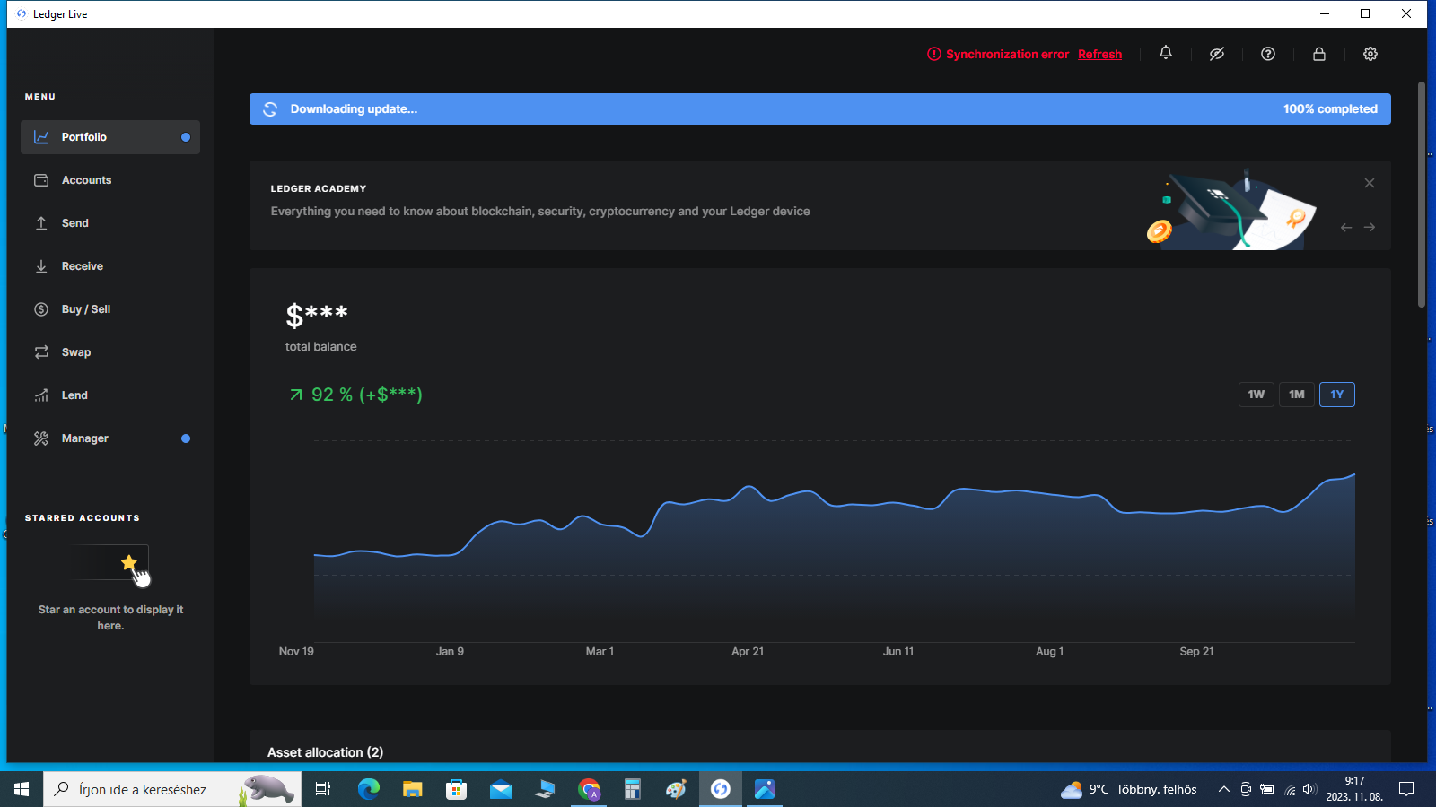1436x807 pixels.
Task: Open the Ledger Academy banner illustration
Action: coord(1231,210)
